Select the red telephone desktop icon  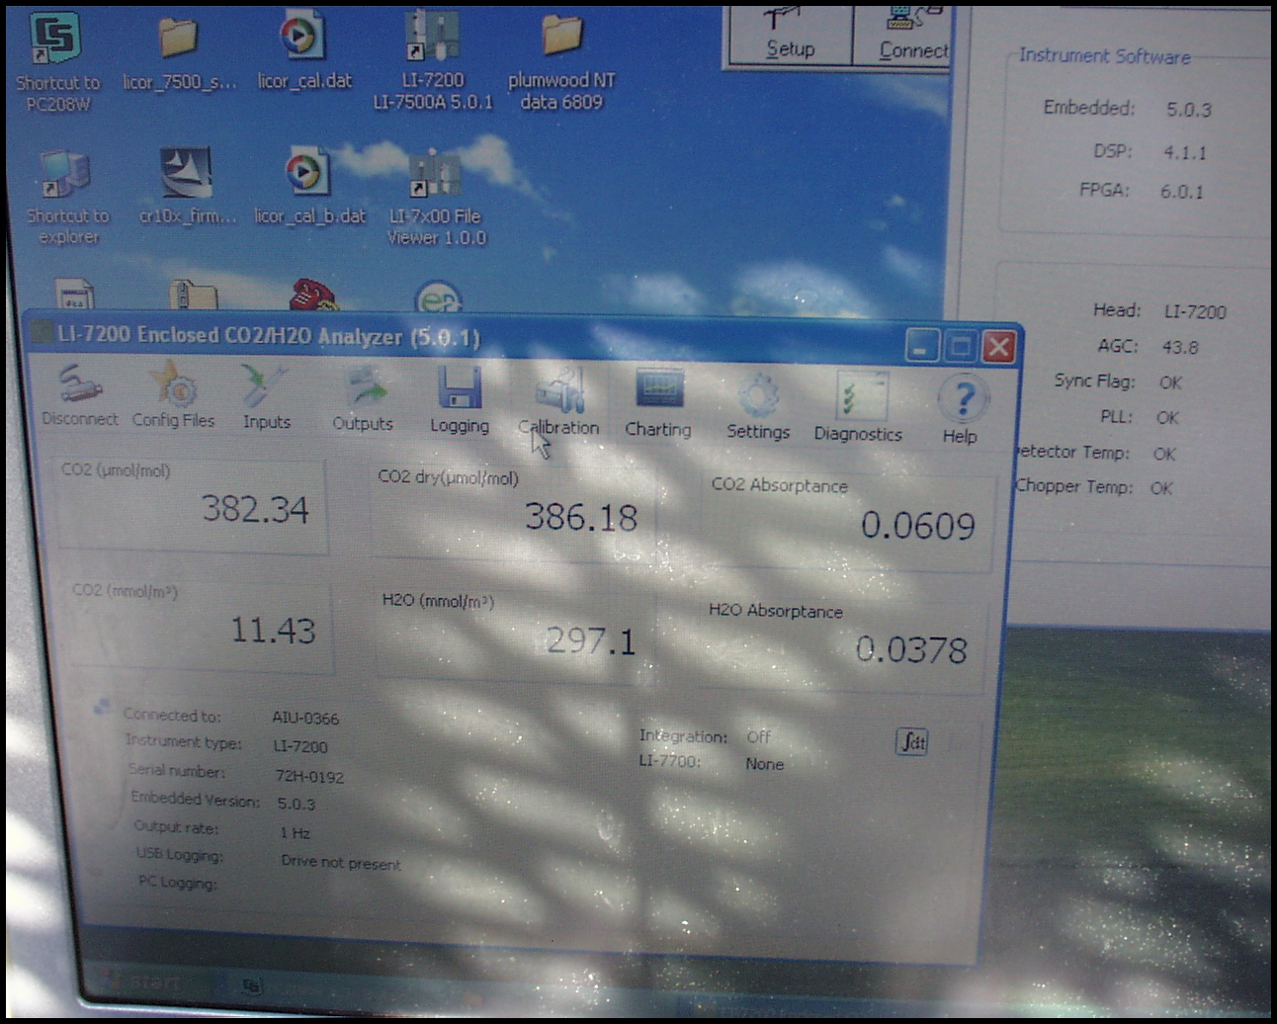[313, 296]
